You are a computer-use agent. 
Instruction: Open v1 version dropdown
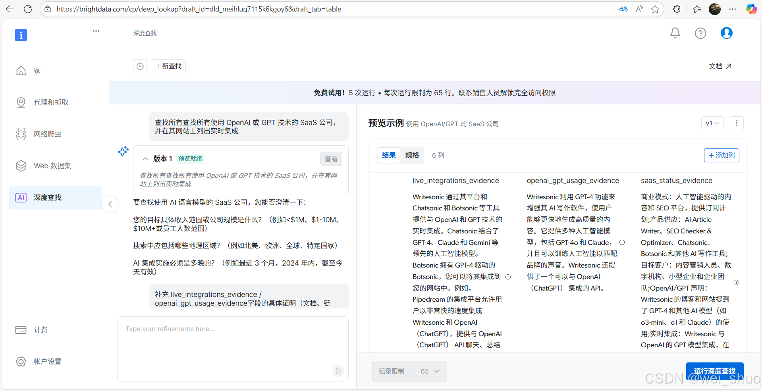pos(712,123)
